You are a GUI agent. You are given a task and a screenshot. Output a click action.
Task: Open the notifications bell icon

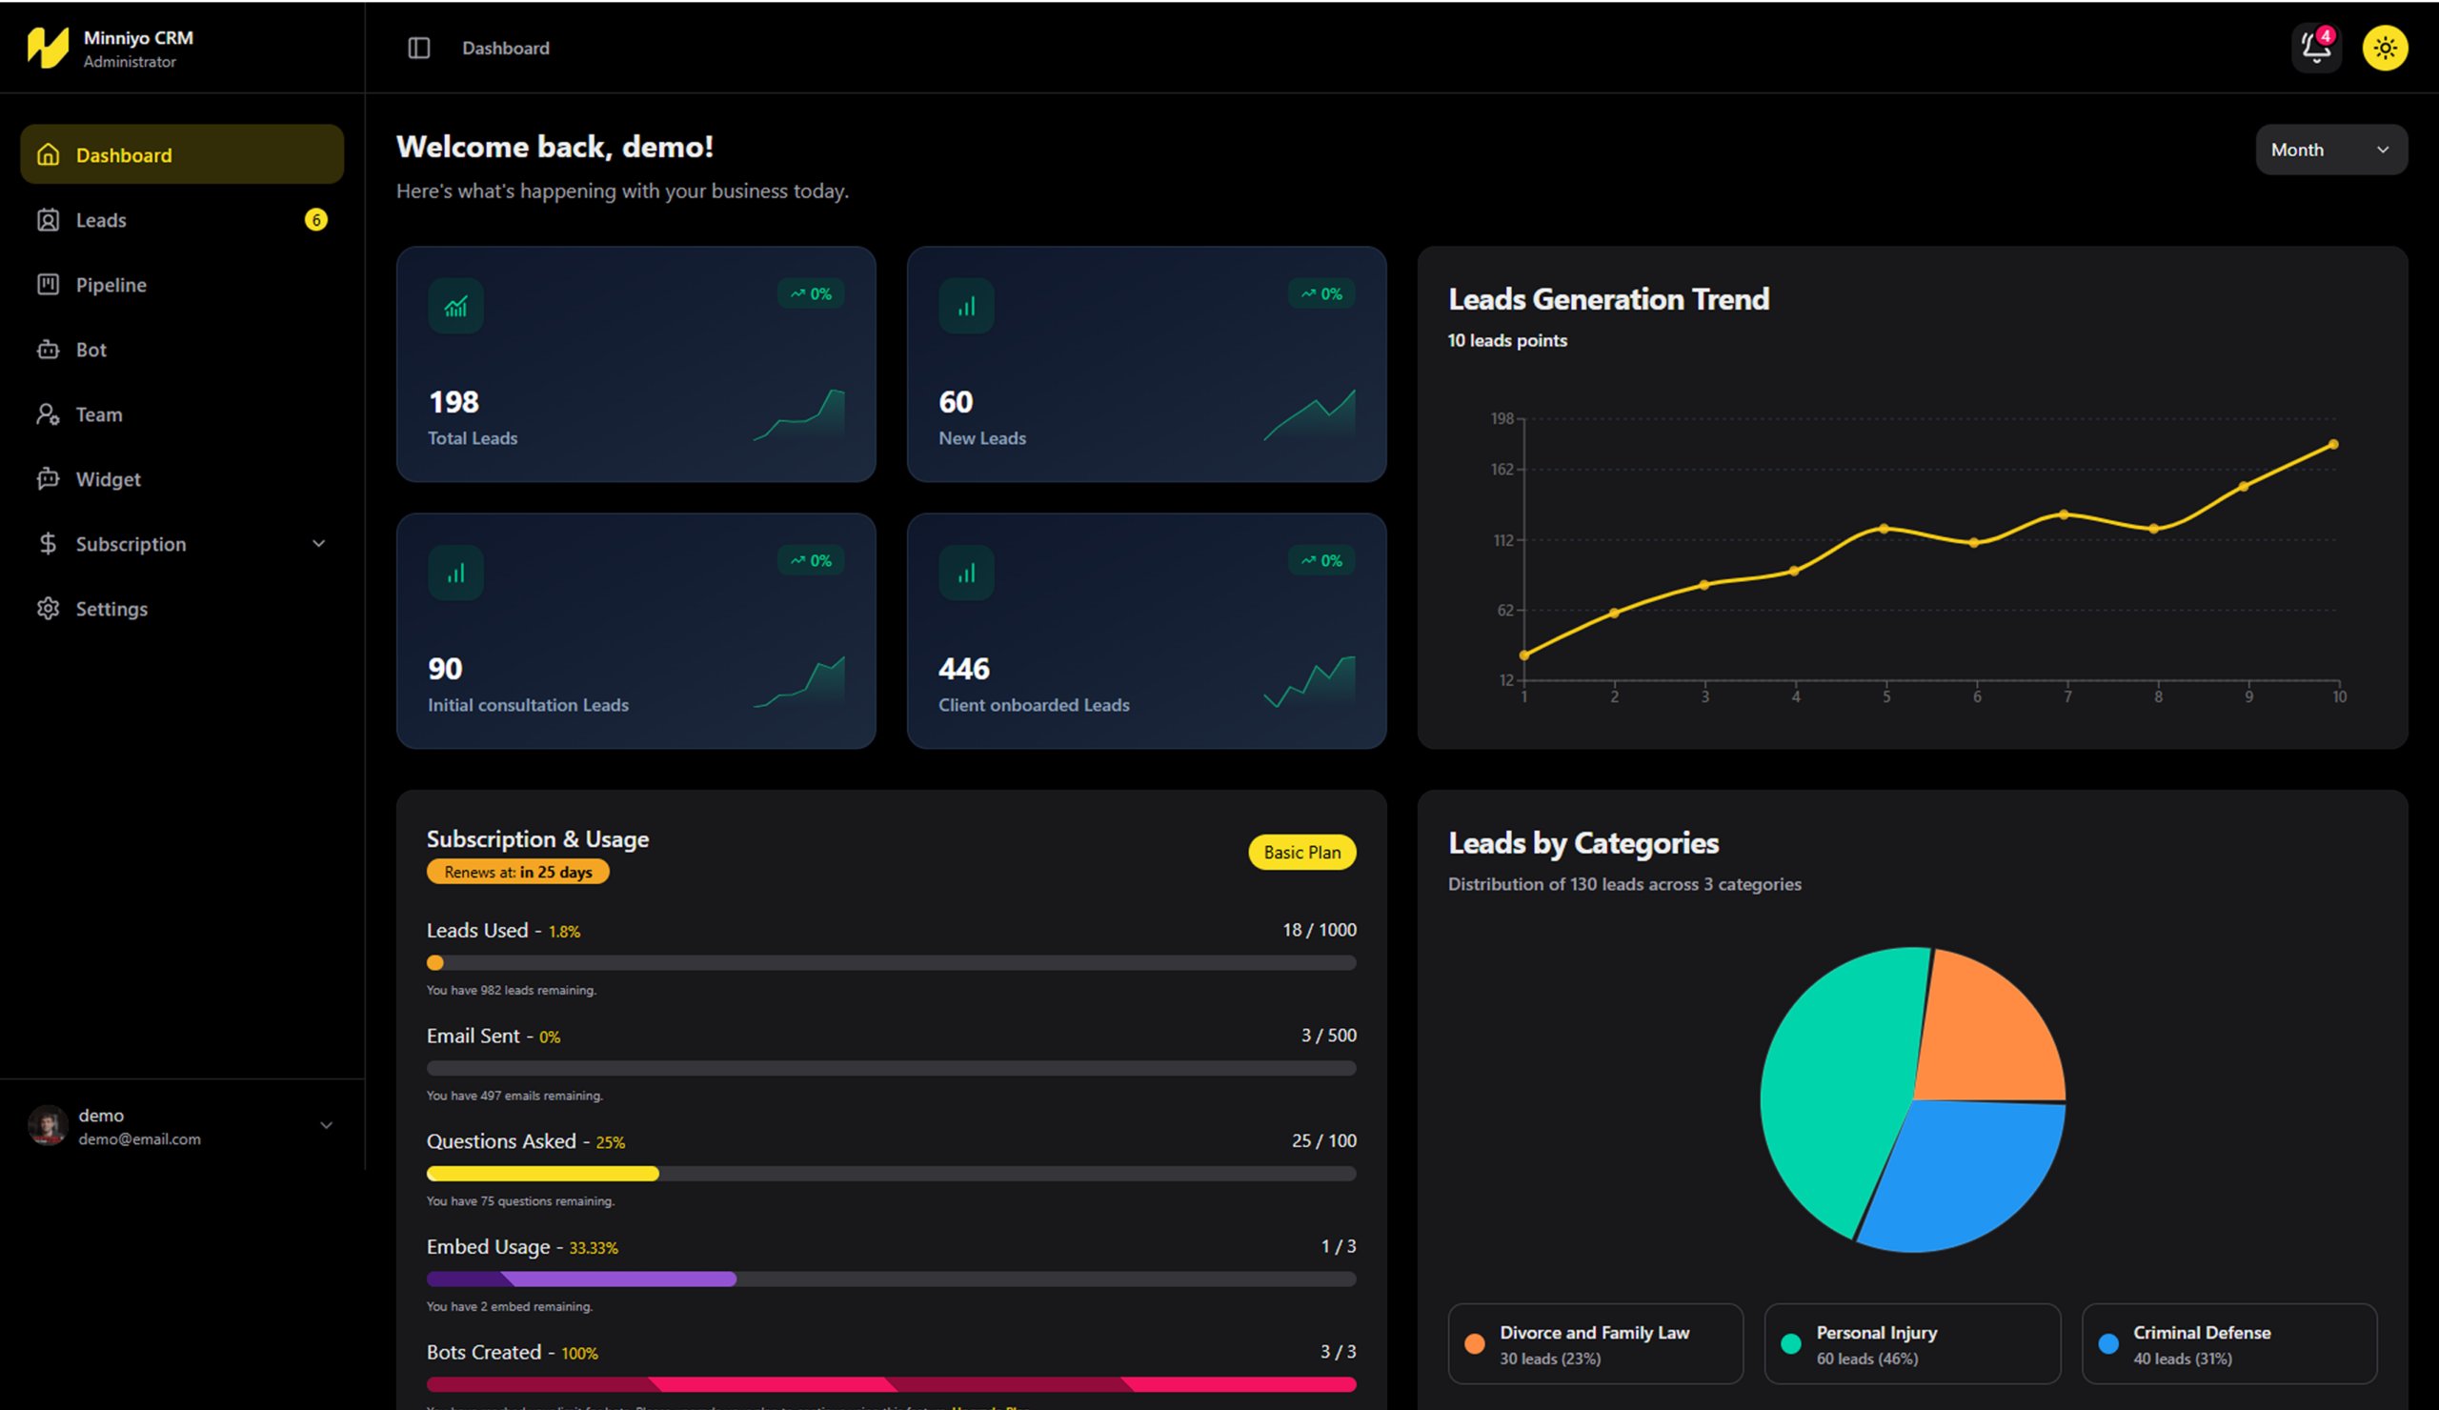[x=2316, y=48]
